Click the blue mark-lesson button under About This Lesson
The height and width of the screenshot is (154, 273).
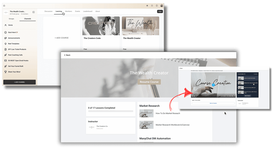213,103
